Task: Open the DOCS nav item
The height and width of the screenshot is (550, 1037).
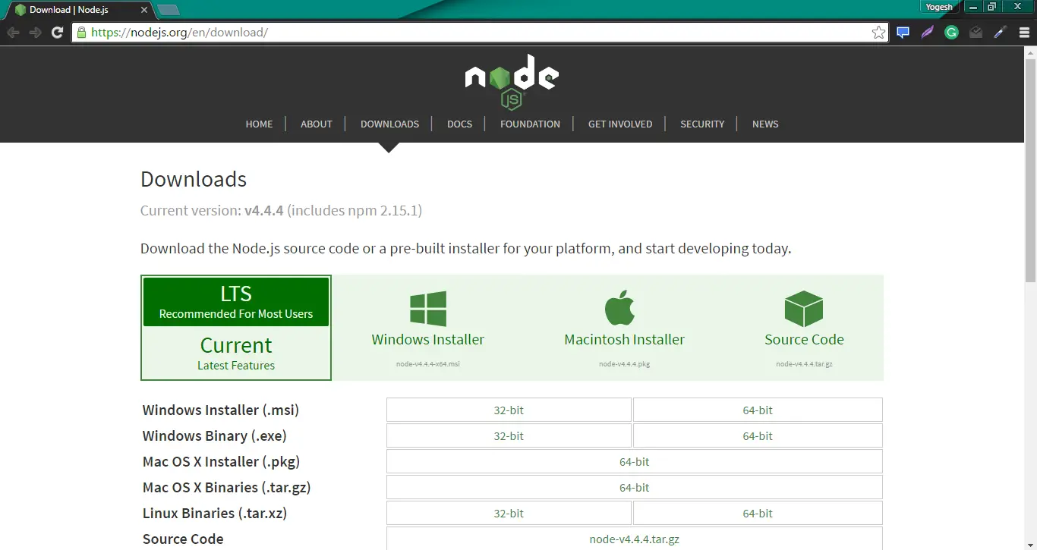Action: click(x=459, y=124)
